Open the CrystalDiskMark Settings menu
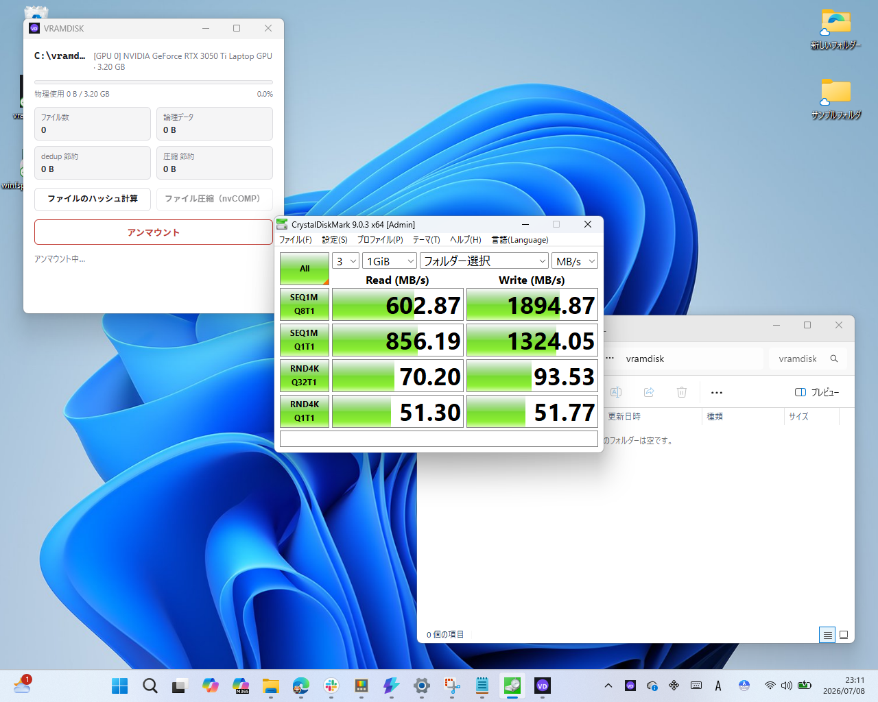Viewport: 878px width, 702px height. click(334, 240)
